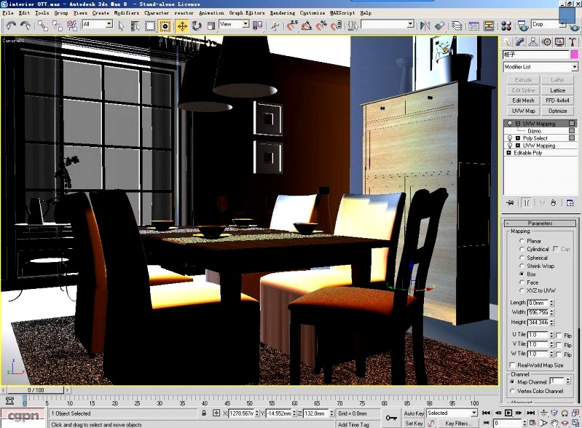Viewport: 582px width, 428px height.
Task: Click the Pin Stack icon
Action: pyautogui.click(x=511, y=202)
